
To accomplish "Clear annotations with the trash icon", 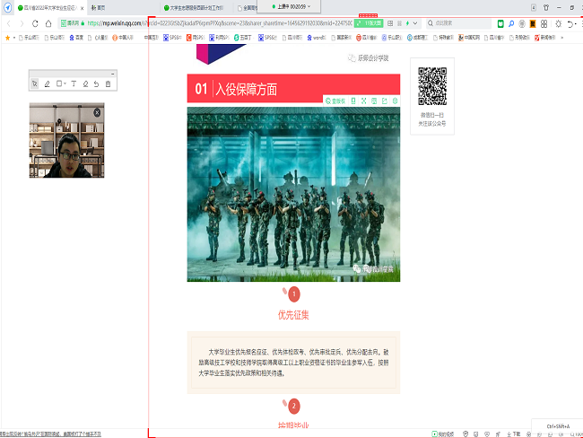I will [x=108, y=83].
